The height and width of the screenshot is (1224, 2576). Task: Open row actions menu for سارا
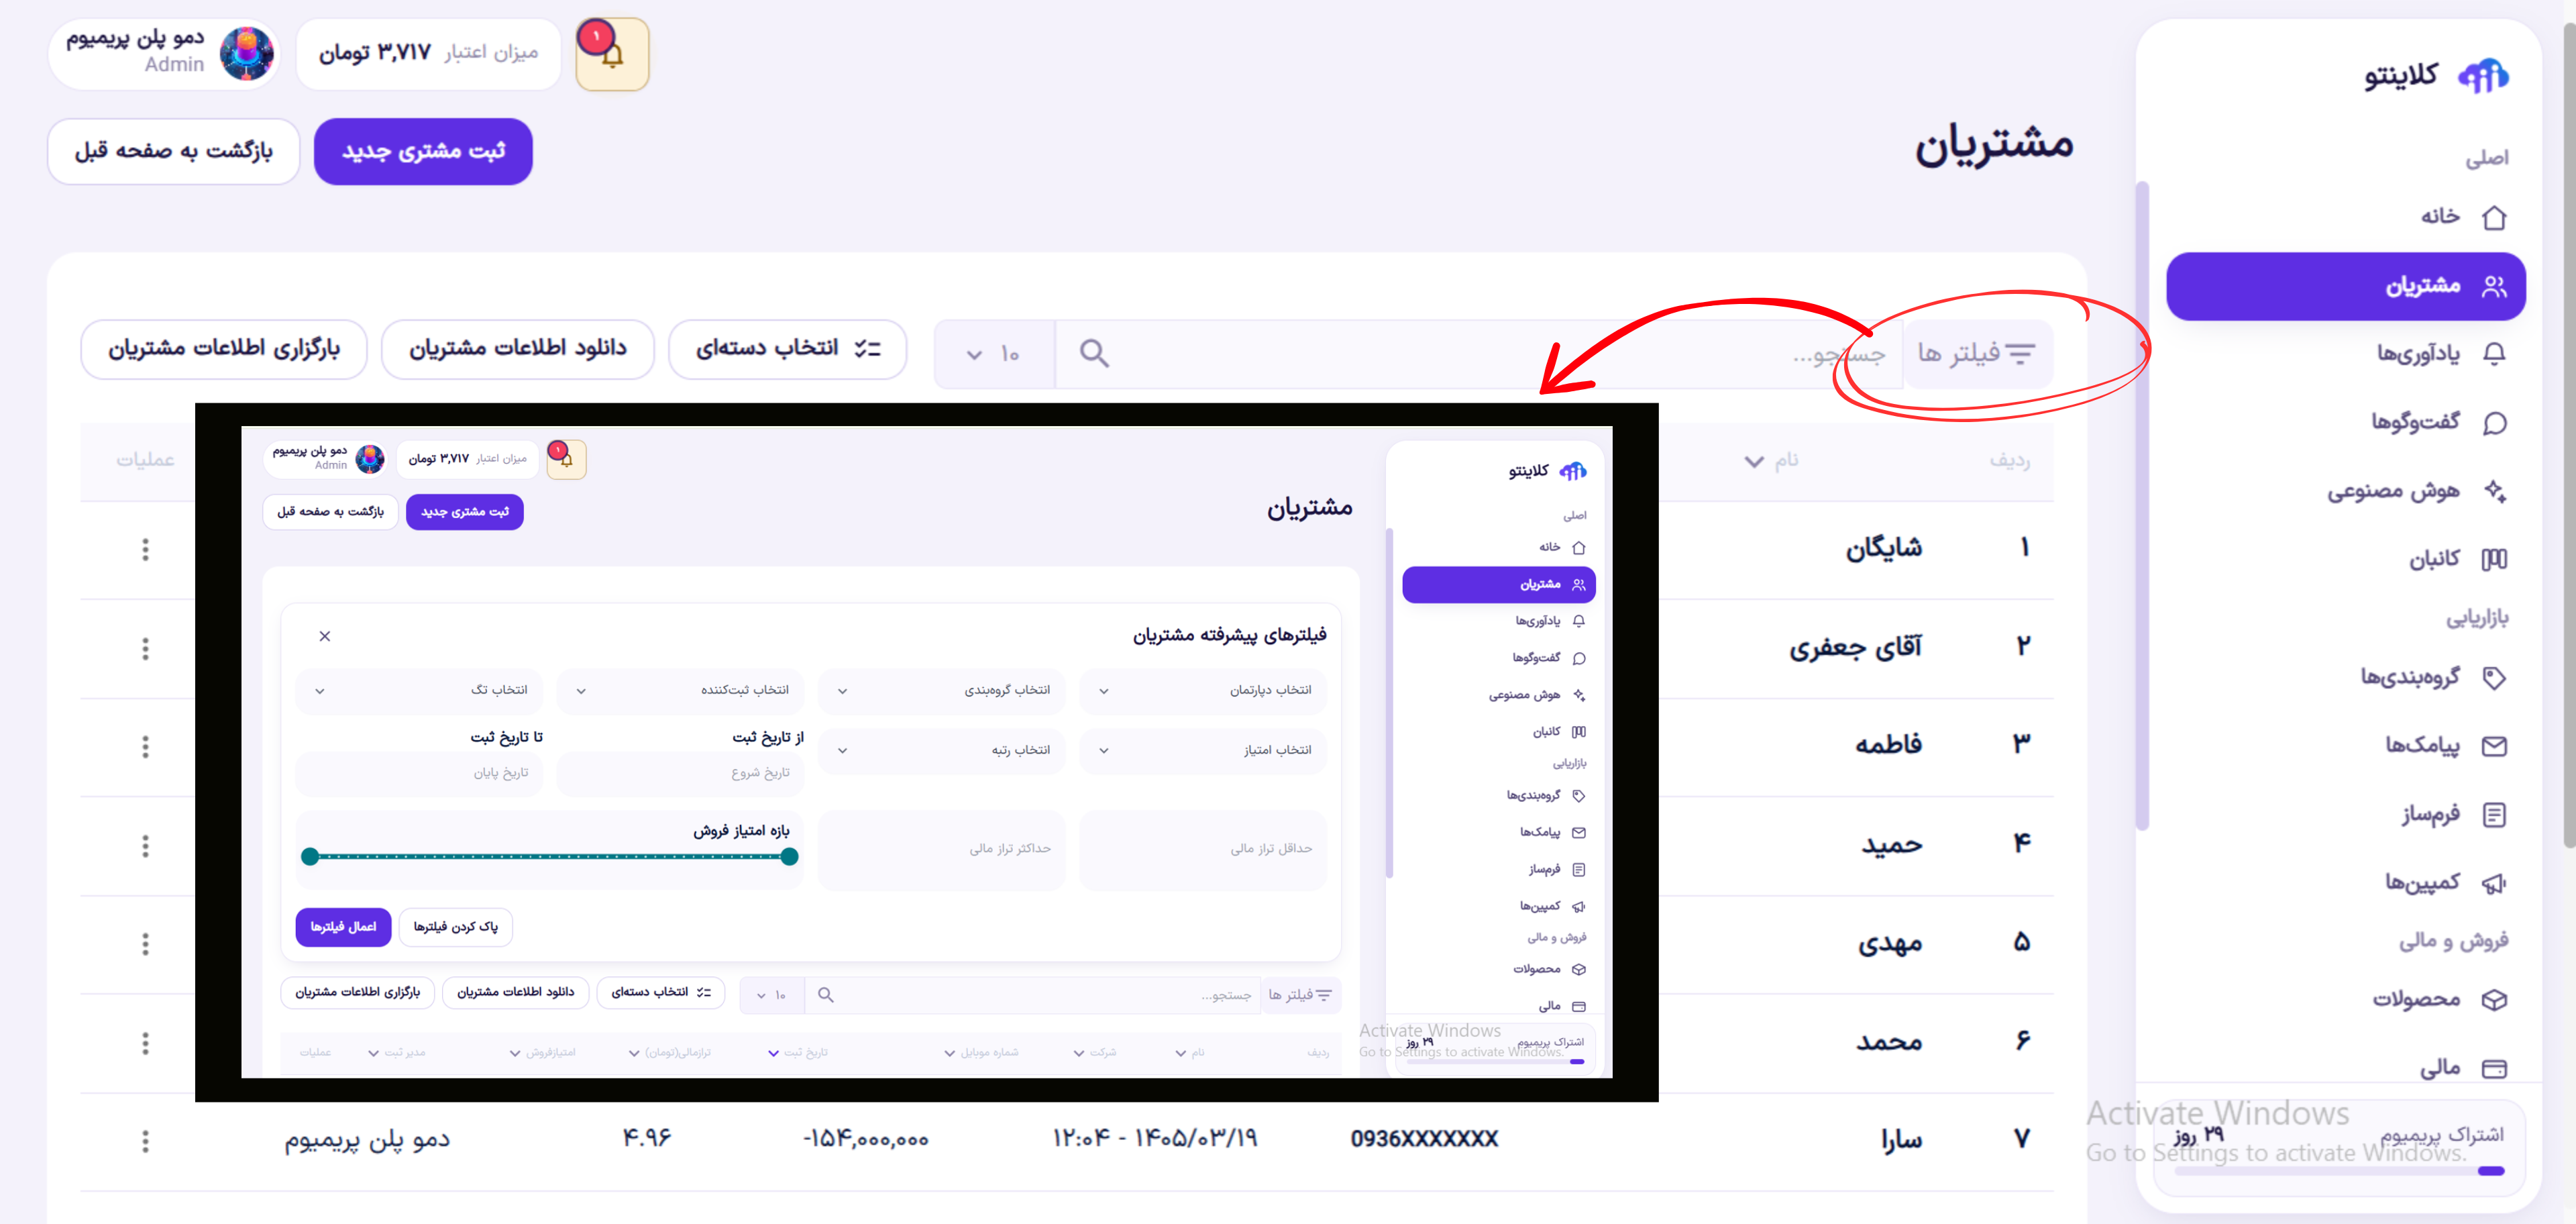[145, 1141]
